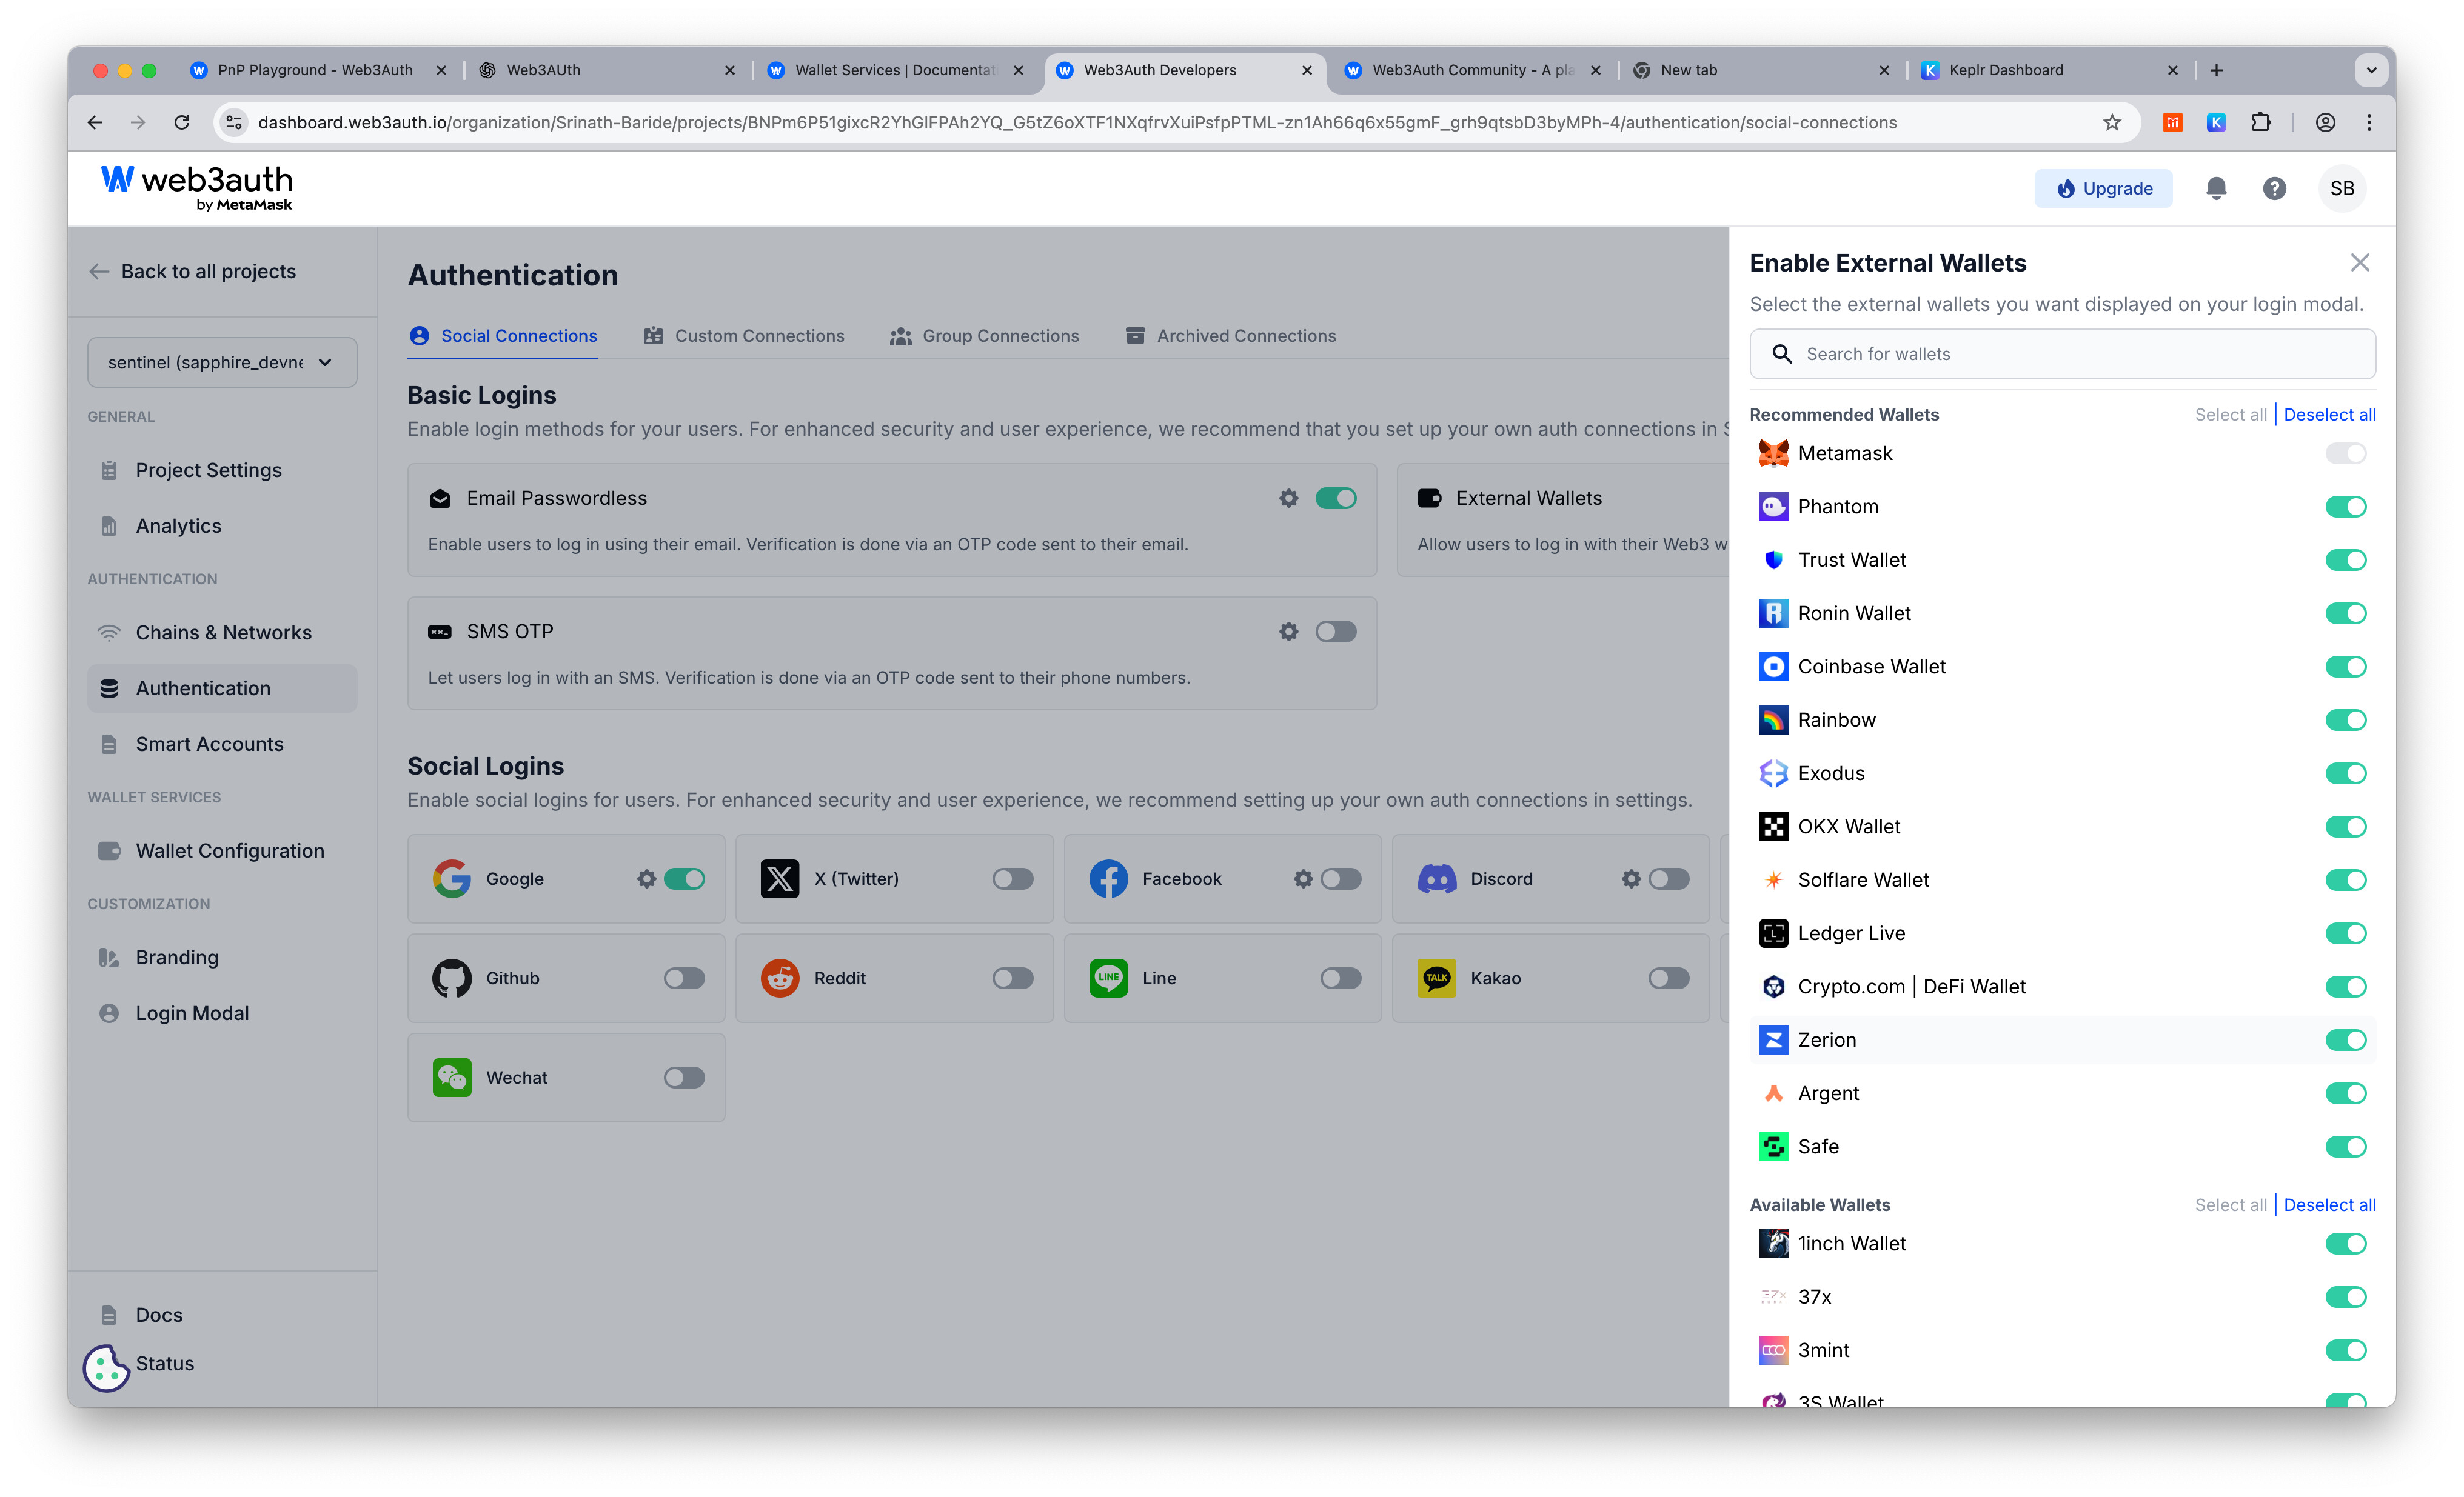Image resolution: width=2464 pixels, height=1497 pixels.
Task: Open the notifications bell
Action: 2215,188
